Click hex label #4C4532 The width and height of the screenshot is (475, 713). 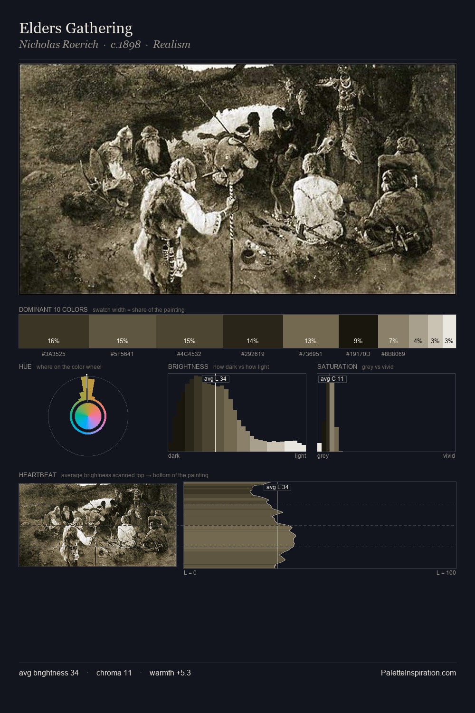pos(189,354)
